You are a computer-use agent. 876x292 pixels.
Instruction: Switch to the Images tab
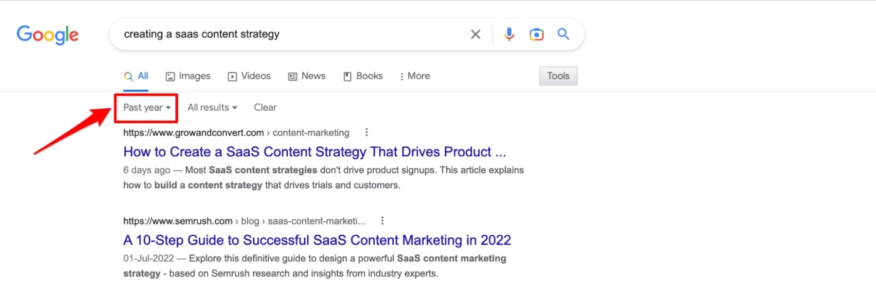click(188, 76)
